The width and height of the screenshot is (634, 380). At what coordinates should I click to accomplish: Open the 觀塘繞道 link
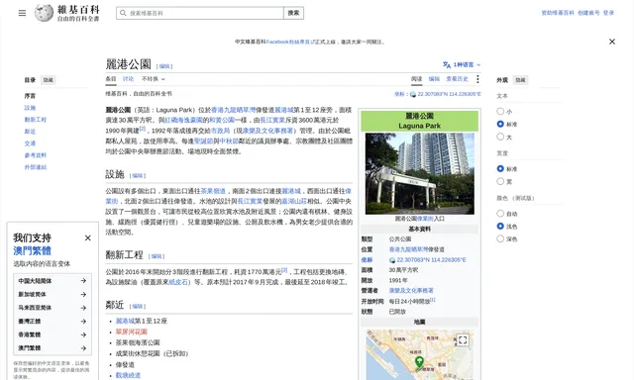tap(128, 375)
